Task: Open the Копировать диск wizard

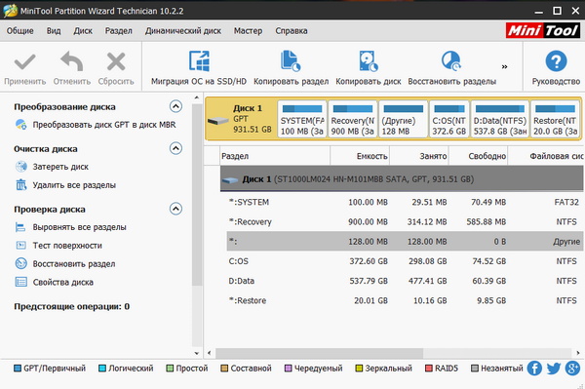Action: 369,68
